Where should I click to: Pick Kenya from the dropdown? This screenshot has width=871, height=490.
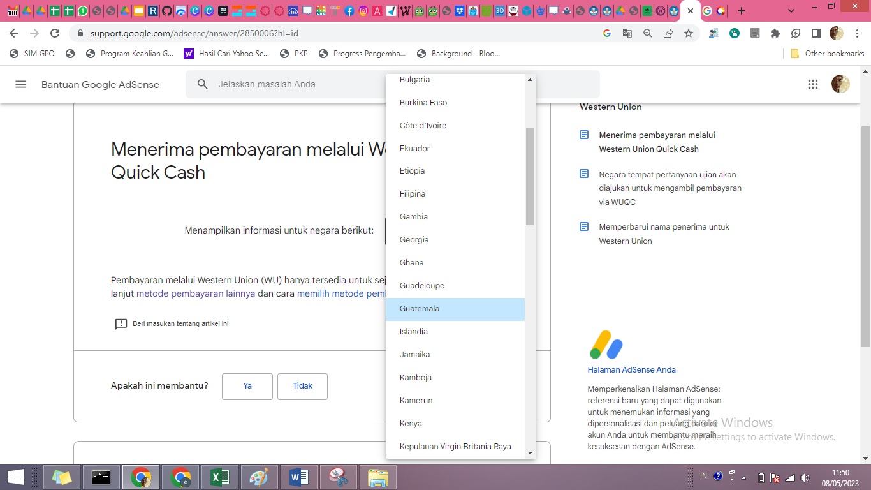pos(455,424)
